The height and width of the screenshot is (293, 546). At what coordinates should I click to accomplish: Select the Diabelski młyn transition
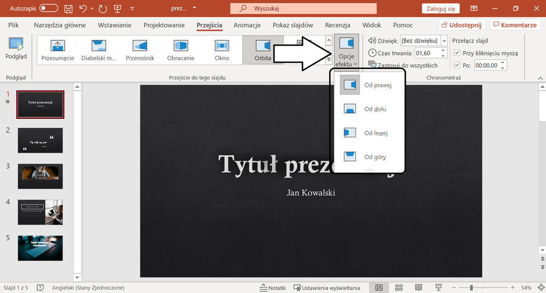(98, 50)
